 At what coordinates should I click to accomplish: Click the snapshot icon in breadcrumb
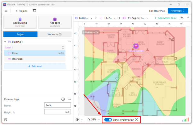point(125,18)
